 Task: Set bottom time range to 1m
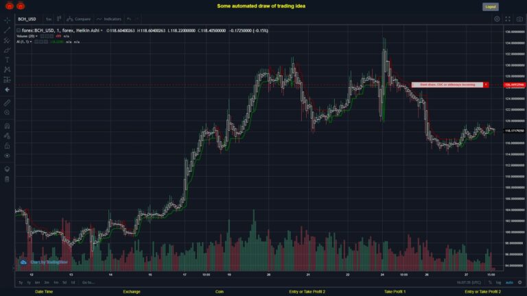56,282
